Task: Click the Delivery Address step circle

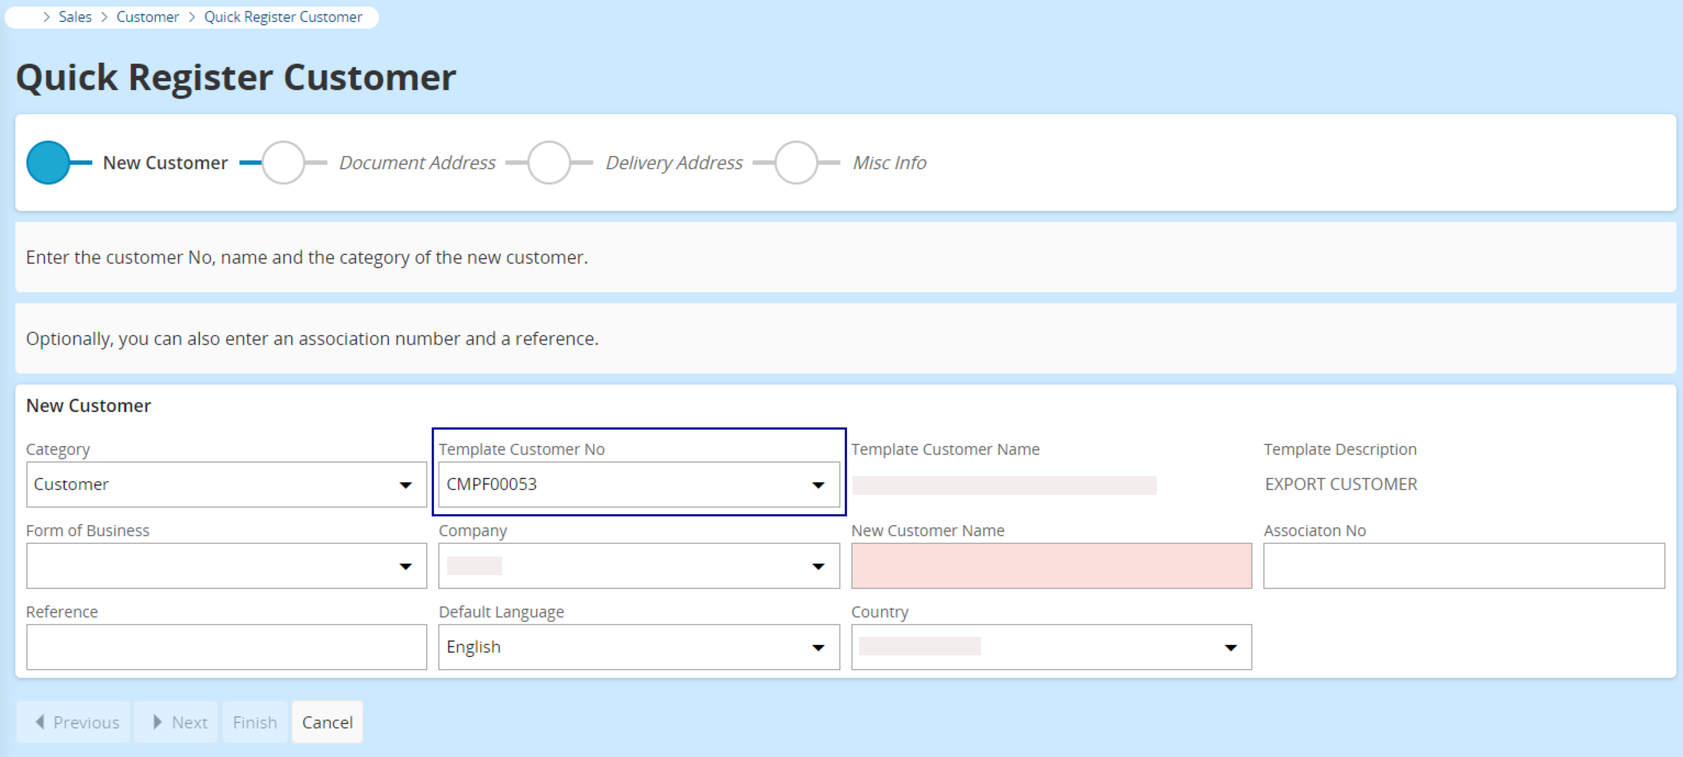Action: (549, 163)
